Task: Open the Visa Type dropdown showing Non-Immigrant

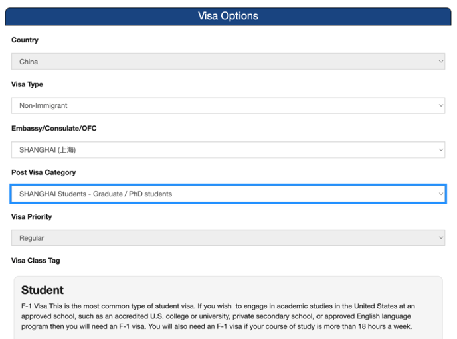Action: pos(228,105)
